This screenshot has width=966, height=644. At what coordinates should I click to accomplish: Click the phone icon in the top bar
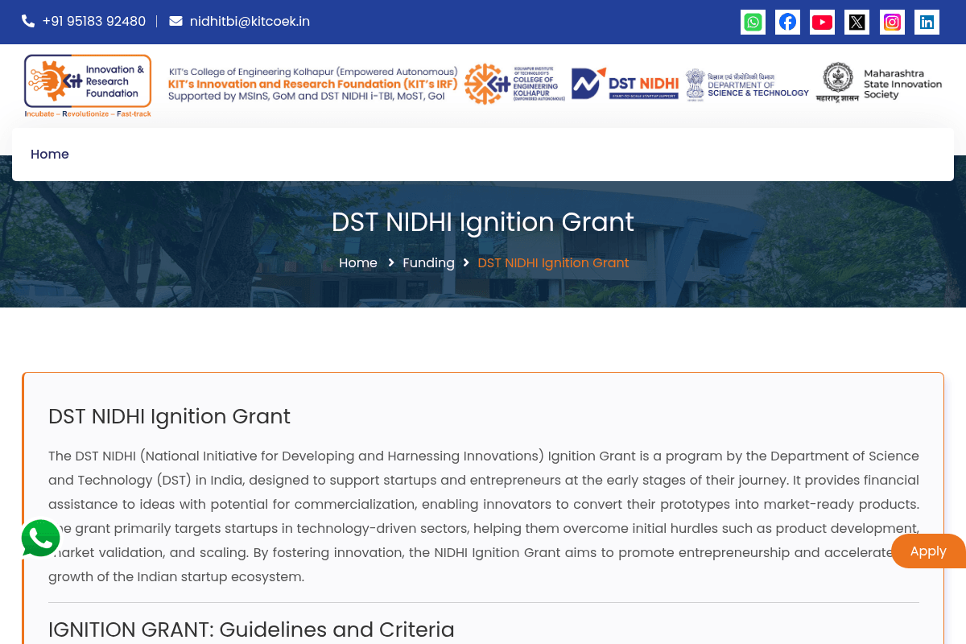28,21
